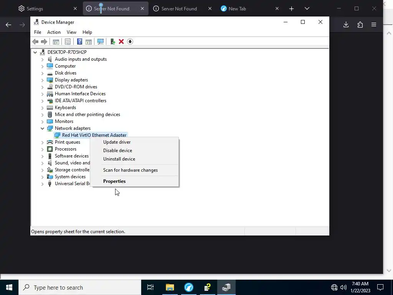Click the taskbar search box
This screenshot has height=295, width=393.
pyautogui.click(x=80, y=287)
